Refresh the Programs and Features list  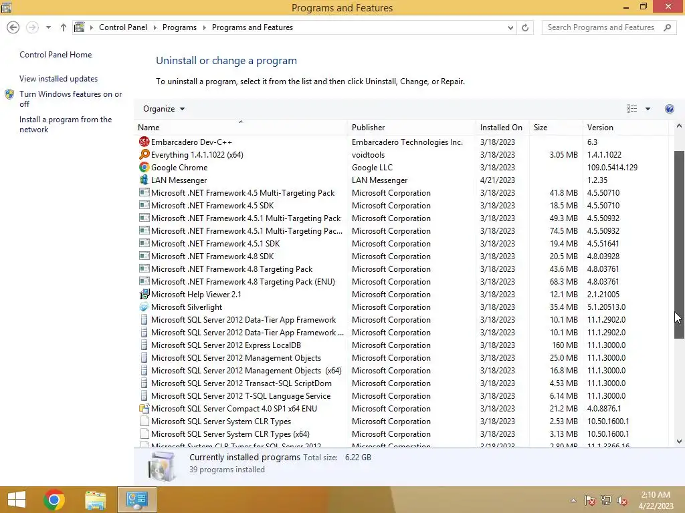click(525, 27)
